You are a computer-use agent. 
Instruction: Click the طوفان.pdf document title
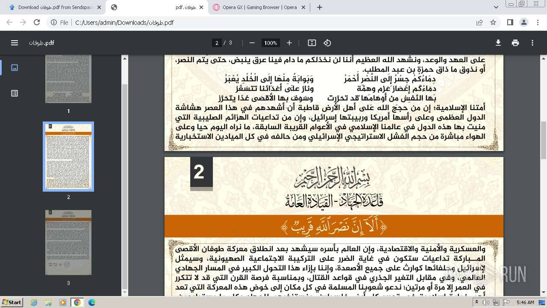[41, 43]
